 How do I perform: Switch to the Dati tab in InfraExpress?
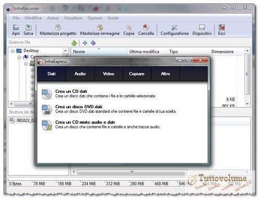tap(52, 74)
